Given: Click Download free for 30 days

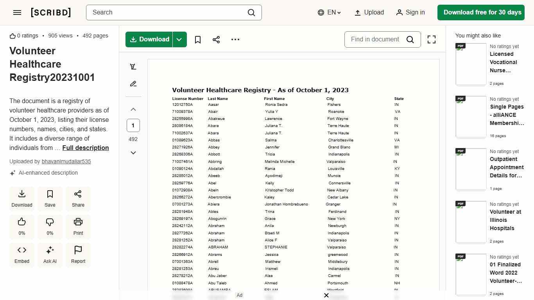Looking at the screenshot, I should coord(481,12).
